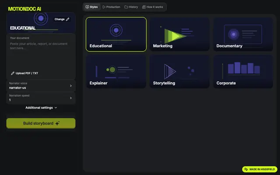280x175 pixels.
Task: Expand Additional settings
Action: click(41, 108)
